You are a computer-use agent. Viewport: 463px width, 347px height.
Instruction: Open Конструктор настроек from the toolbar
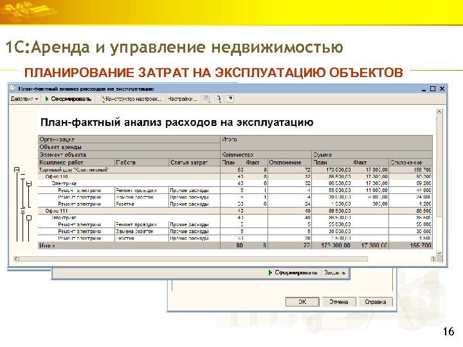point(130,99)
